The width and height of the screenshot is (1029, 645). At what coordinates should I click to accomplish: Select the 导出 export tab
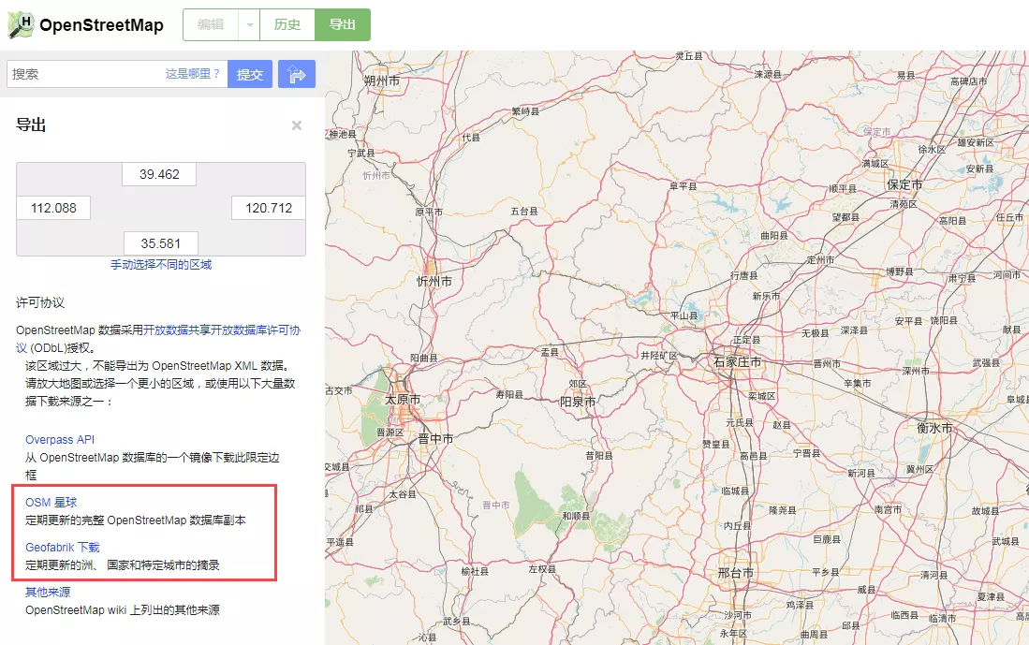coord(343,25)
